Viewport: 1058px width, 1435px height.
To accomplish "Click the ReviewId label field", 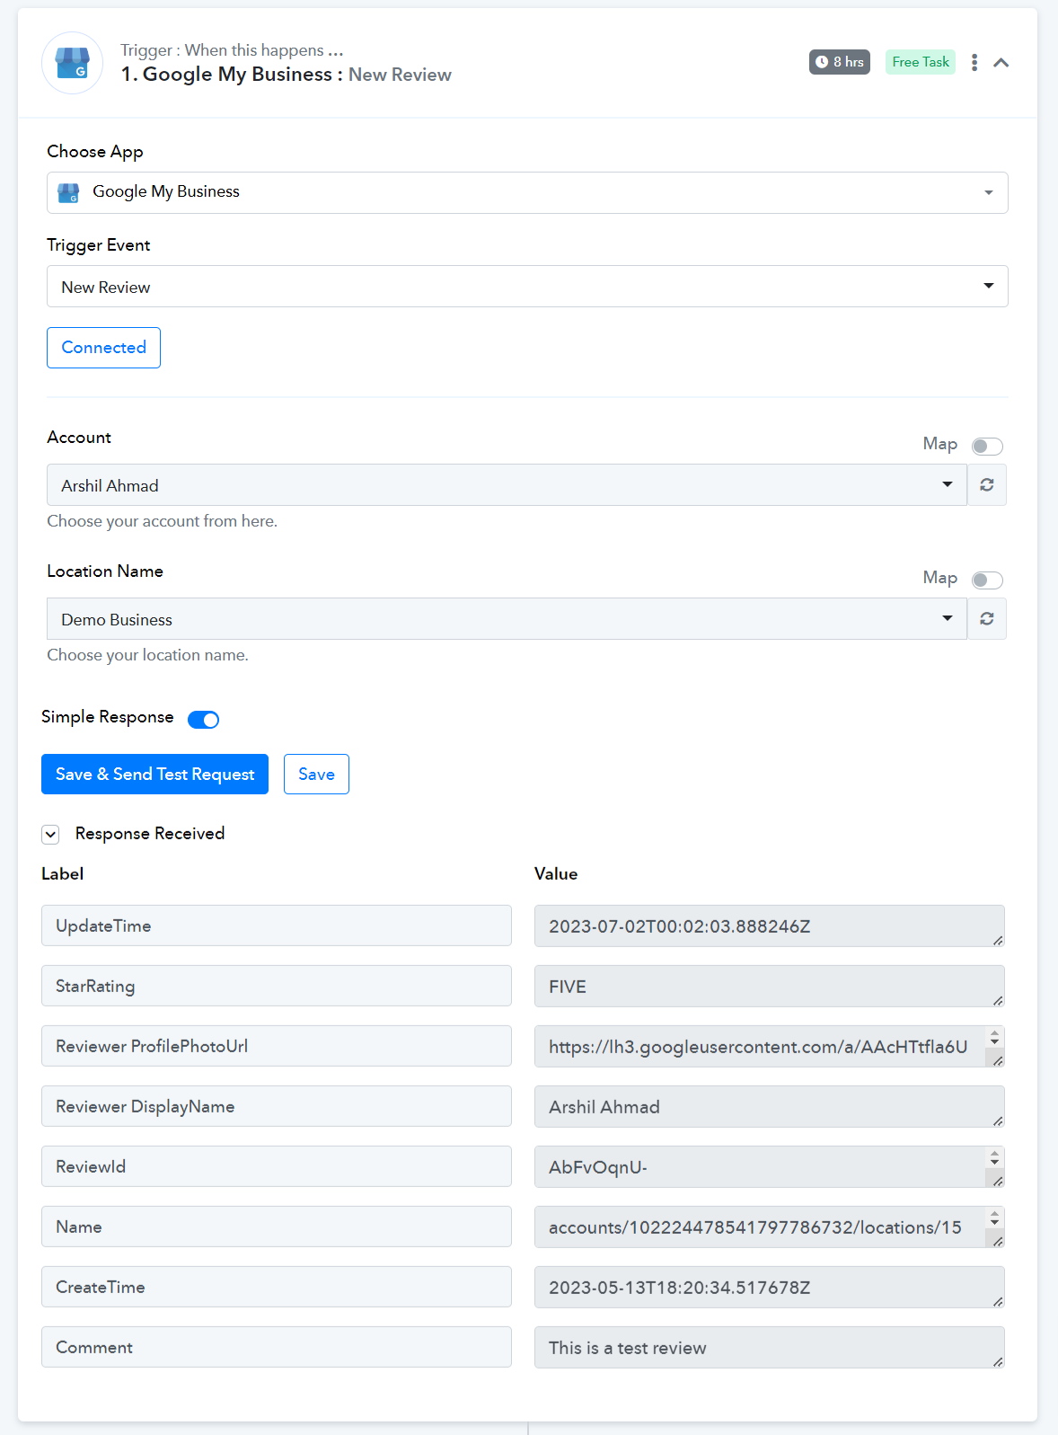I will point(277,1166).
